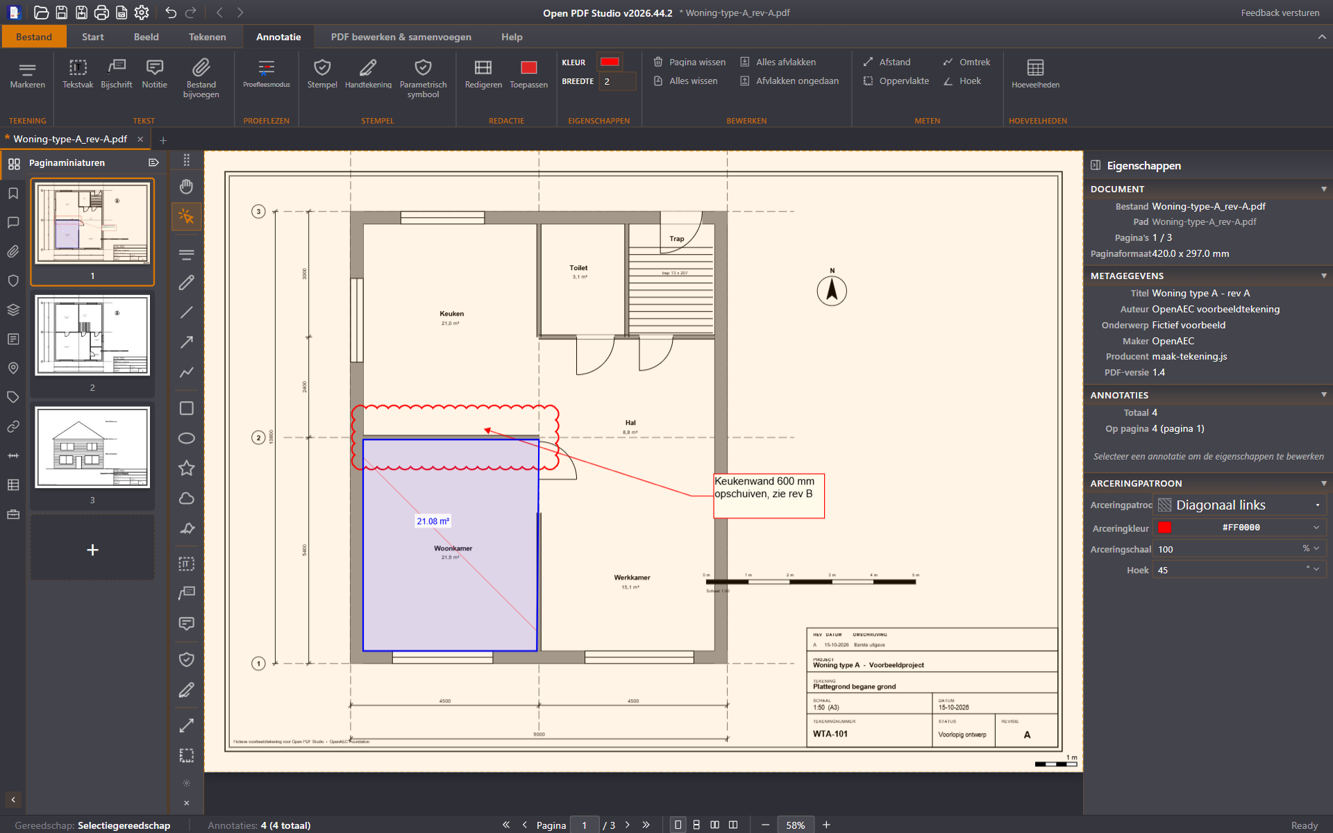Screen dimensions: 1333x833
Task: Choose the Bijschrift callout tool
Action: pyautogui.click(x=117, y=74)
